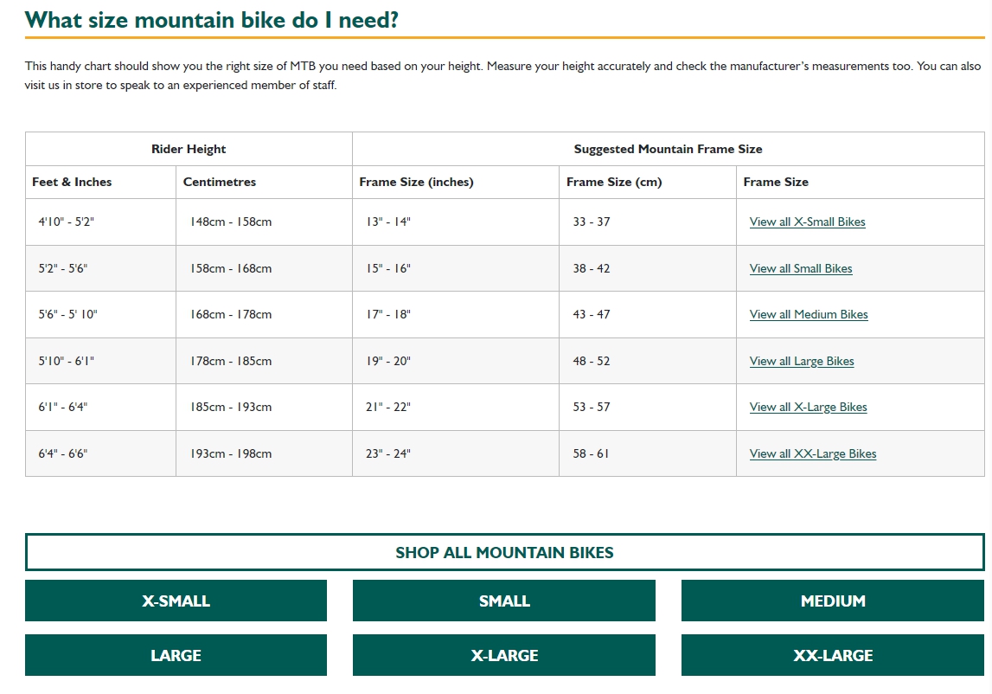This screenshot has width=992, height=694.
Task: Follow the View all Small Bikes link
Action: (x=800, y=269)
